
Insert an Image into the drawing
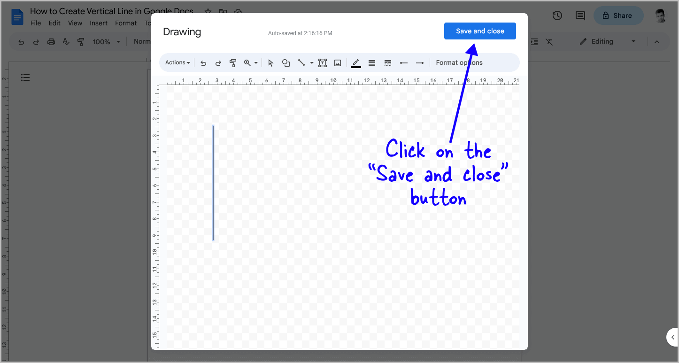337,62
